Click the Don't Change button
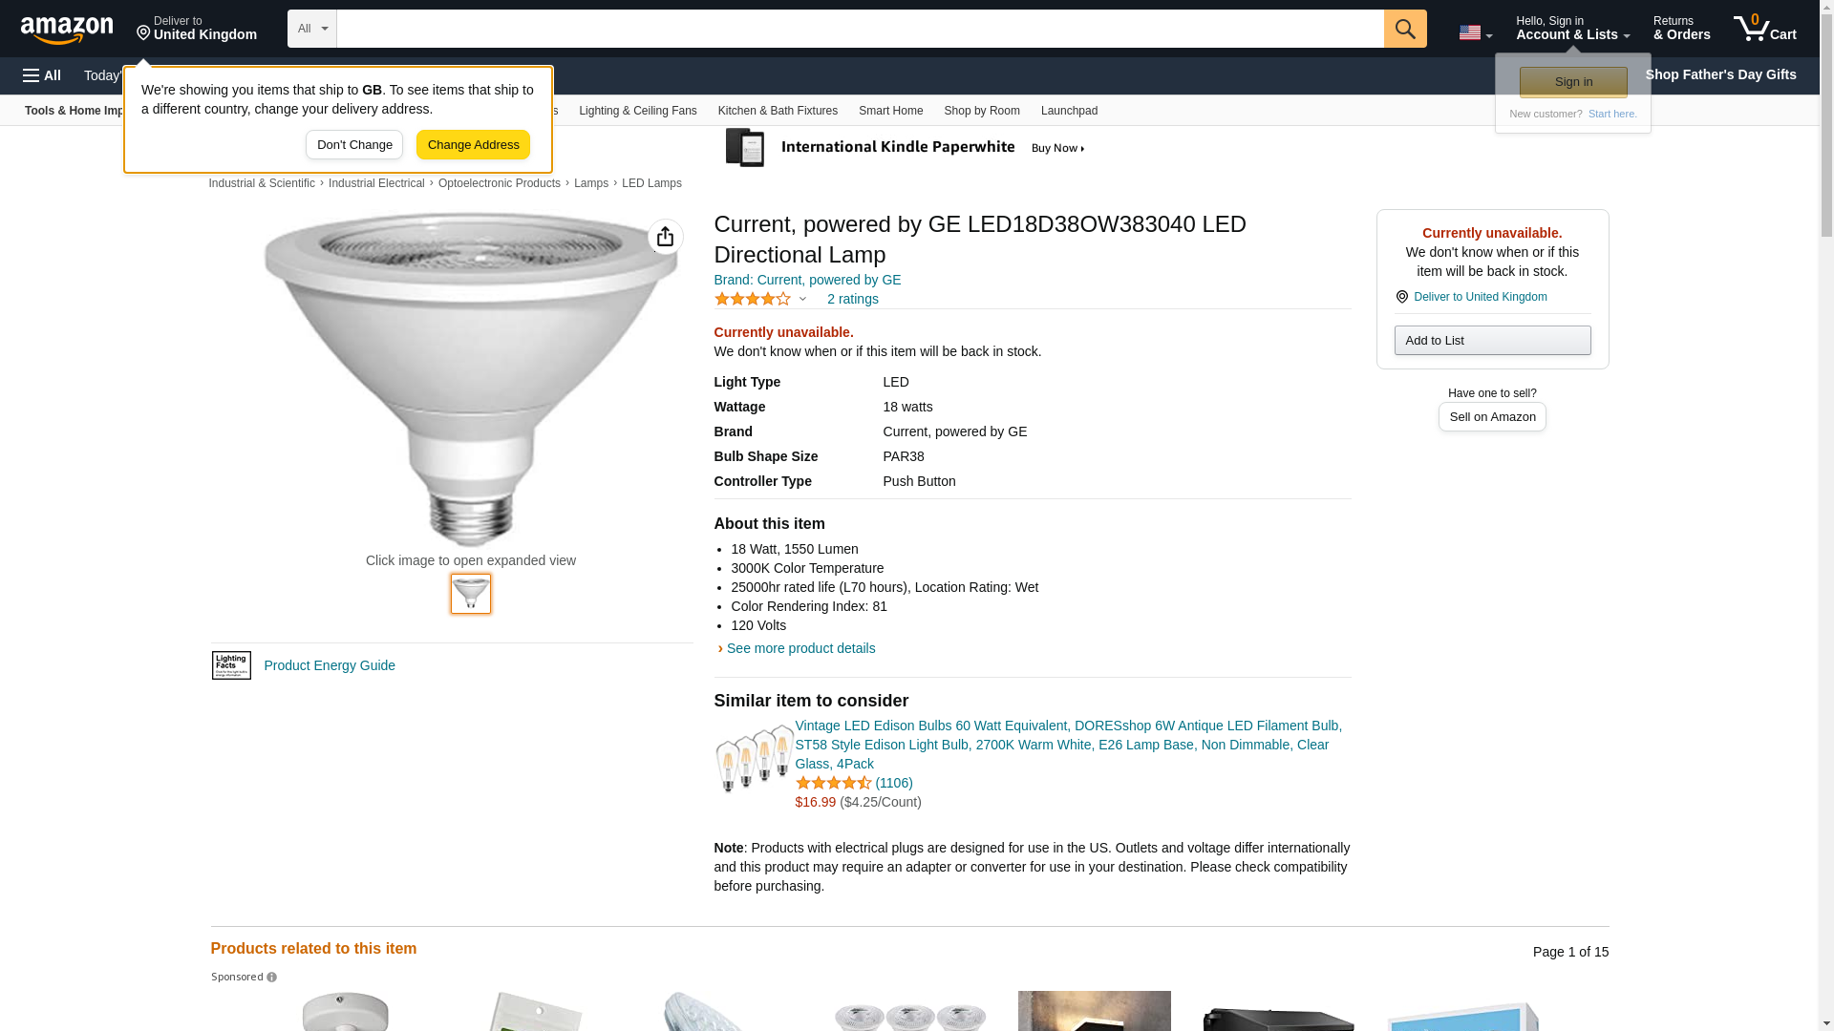Screen dimensions: 1834x1031 (x=354, y=145)
